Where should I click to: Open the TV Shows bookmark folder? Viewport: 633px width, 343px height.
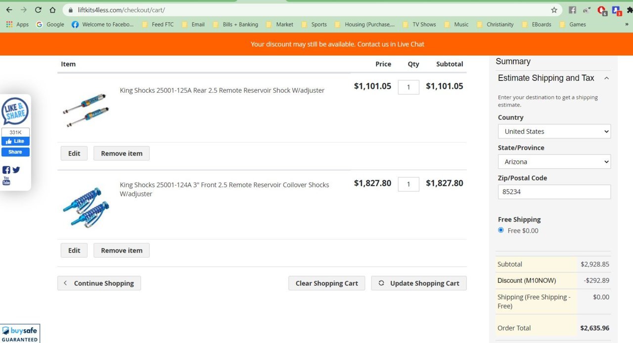(419, 24)
